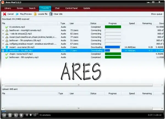The width and height of the screenshot is (165, 119).
Task: Click connecting icon of wolfgang amadeus mozart row
Action: coord(7,44)
